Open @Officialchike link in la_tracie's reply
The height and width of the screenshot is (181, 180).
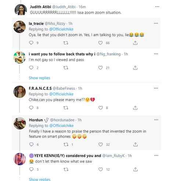(61, 29)
